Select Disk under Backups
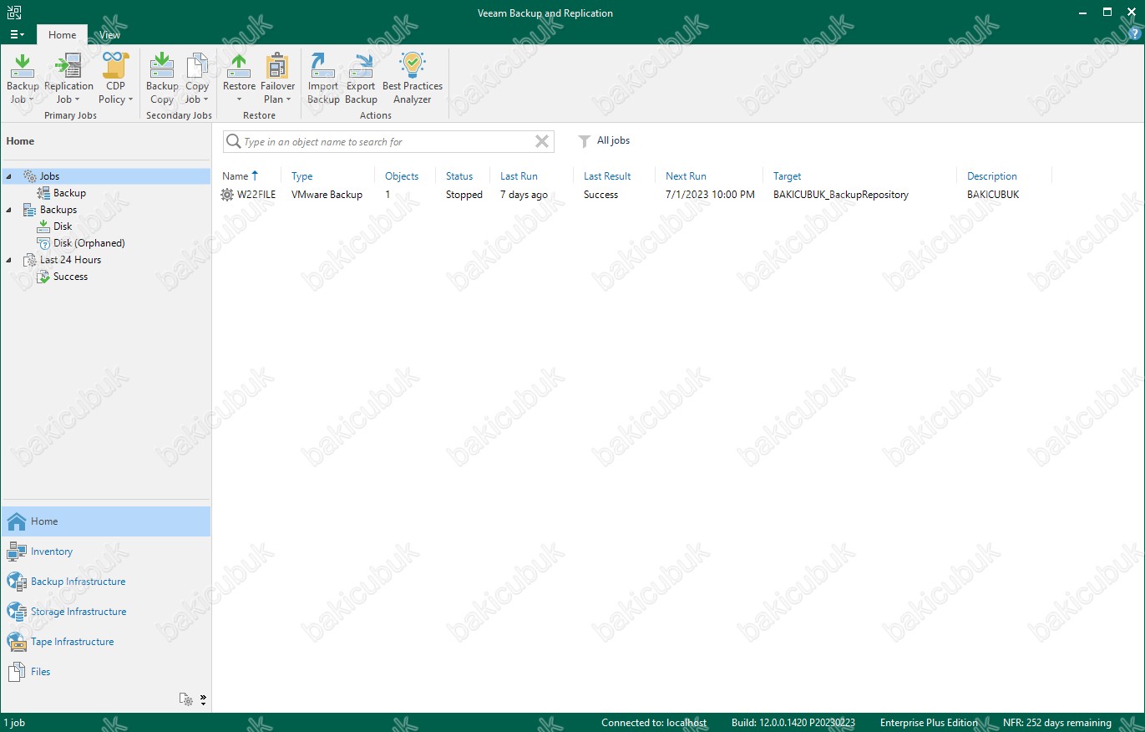Viewport: 1145px width, 732px height. (x=63, y=226)
